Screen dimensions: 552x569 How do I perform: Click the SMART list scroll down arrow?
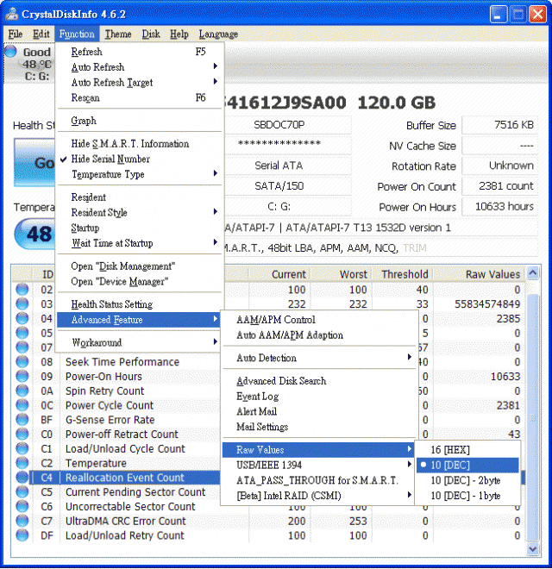click(x=533, y=548)
